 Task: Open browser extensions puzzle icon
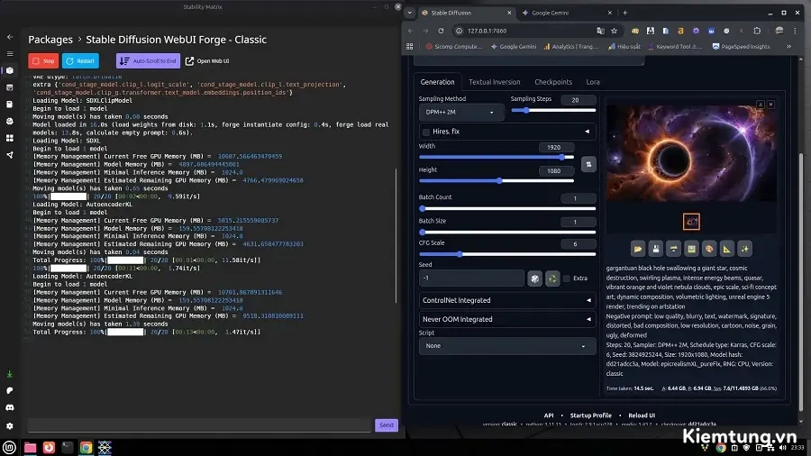click(757, 31)
